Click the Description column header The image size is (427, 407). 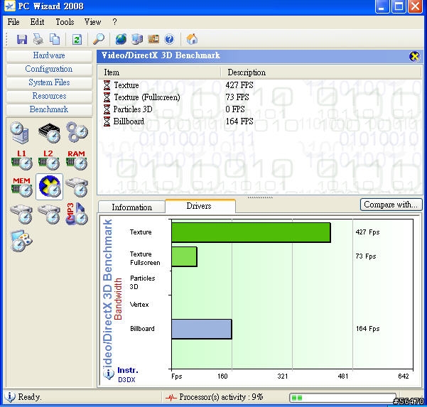pos(321,72)
